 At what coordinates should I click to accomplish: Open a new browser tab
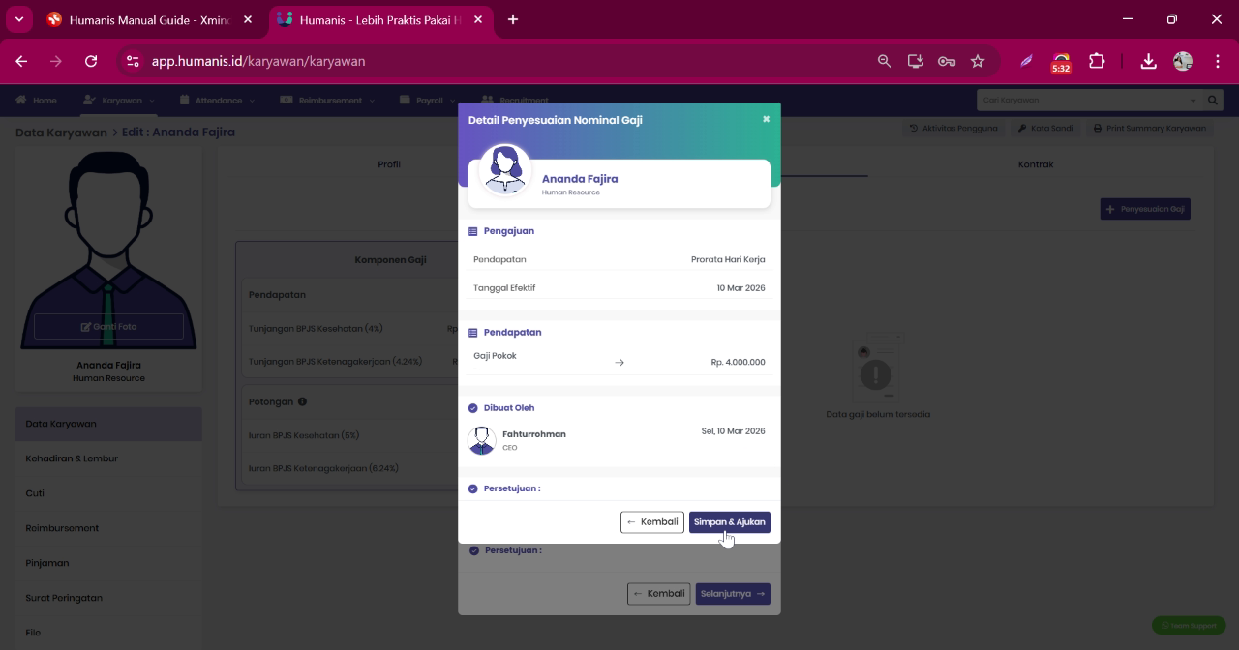513,19
